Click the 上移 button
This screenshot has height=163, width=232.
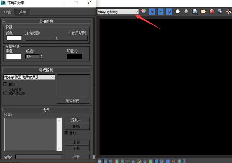click(x=77, y=142)
